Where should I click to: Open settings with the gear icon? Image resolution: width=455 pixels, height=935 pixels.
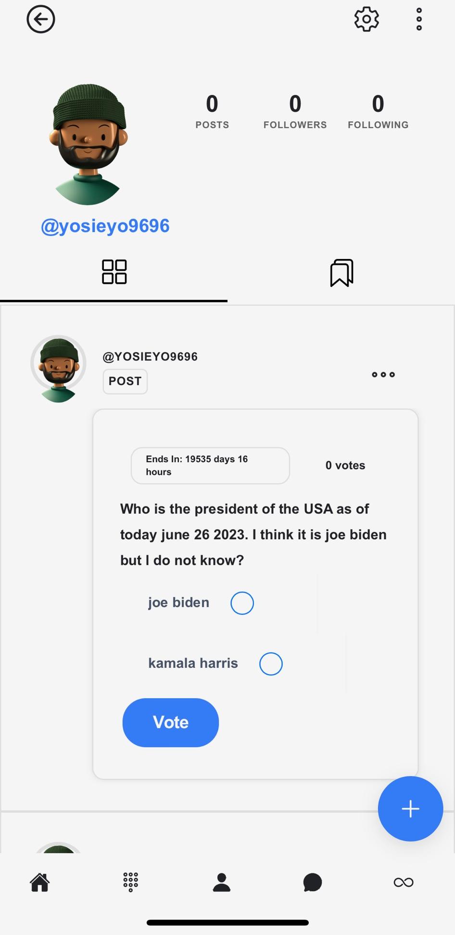(x=367, y=19)
